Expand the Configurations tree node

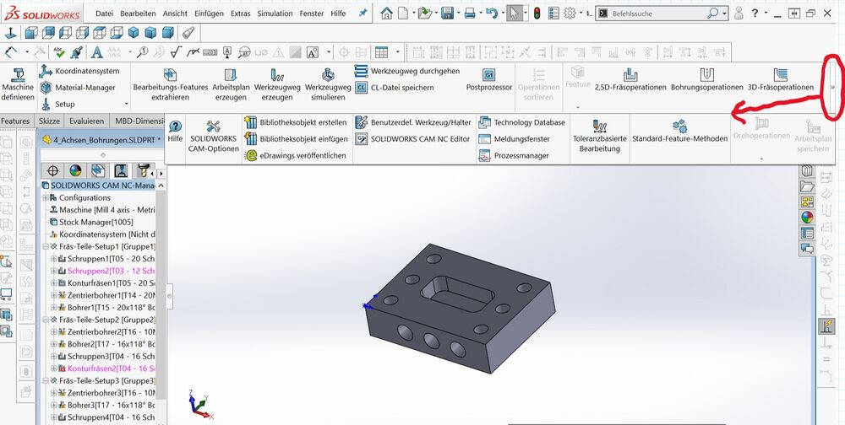46,197
